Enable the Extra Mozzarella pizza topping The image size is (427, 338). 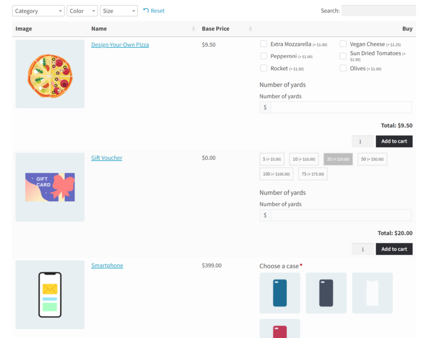click(263, 44)
